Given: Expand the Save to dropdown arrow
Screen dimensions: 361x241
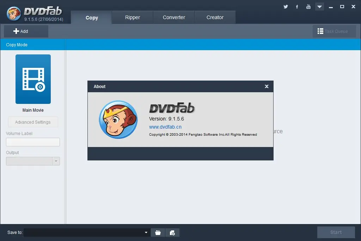Looking at the screenshot, I should (x=146, y=233).
